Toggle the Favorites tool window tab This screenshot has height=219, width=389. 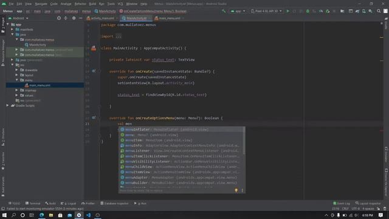point(3,161)
